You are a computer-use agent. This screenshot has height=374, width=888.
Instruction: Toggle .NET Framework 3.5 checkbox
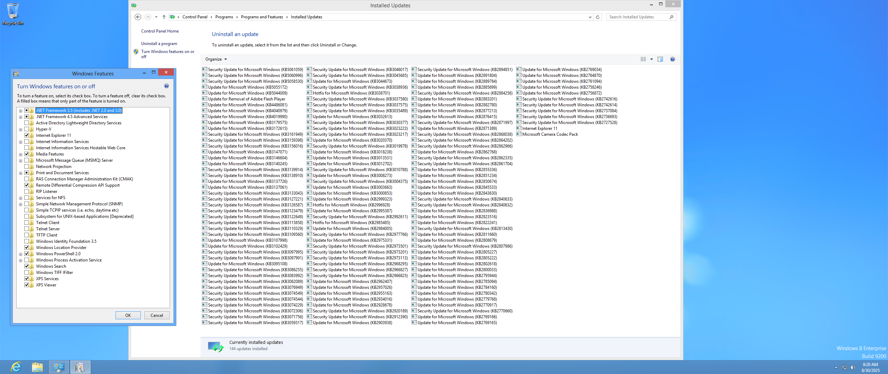tap(26, 110)
